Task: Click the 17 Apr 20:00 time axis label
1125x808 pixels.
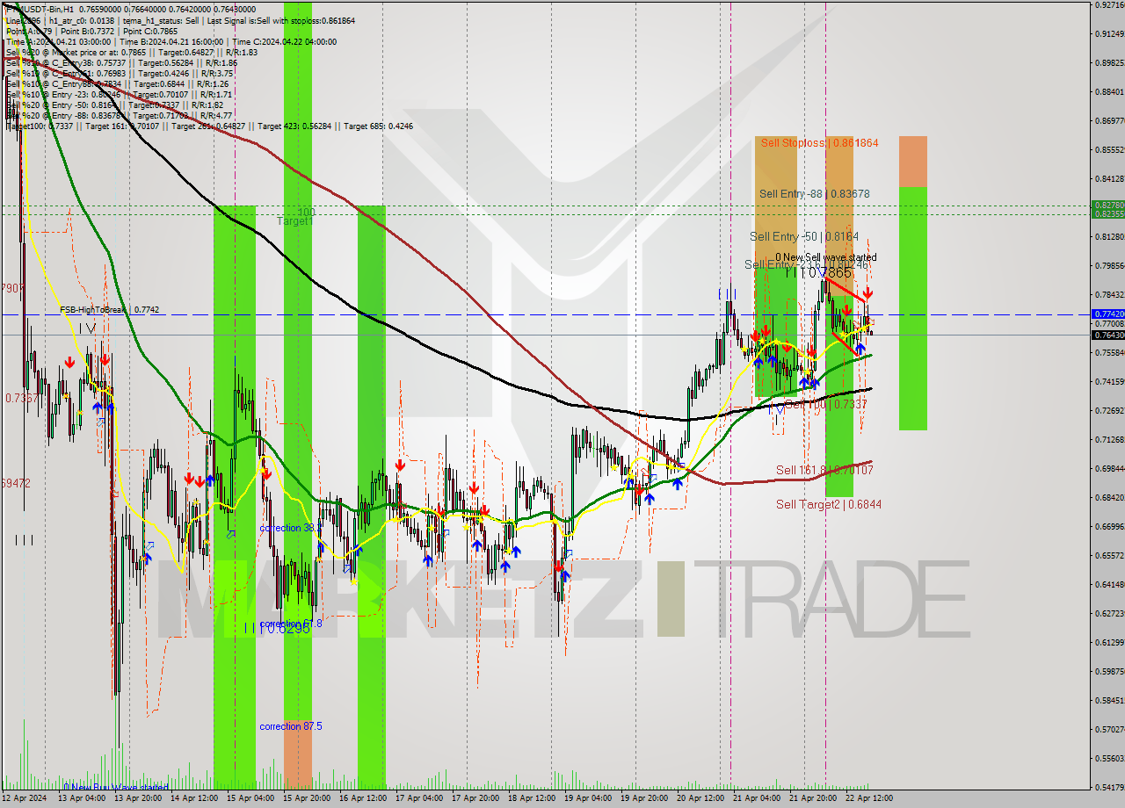Action: (475, 798)
